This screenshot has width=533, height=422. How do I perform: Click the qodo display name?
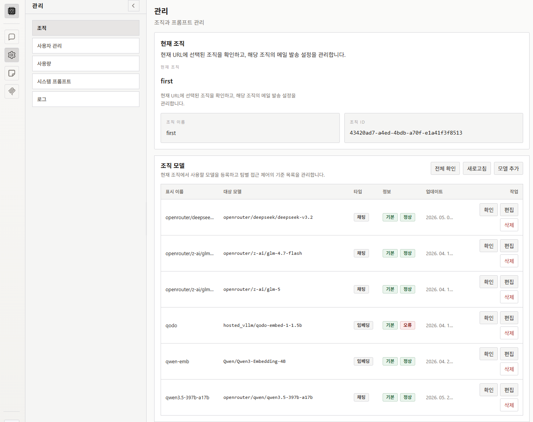pos(171,325)
